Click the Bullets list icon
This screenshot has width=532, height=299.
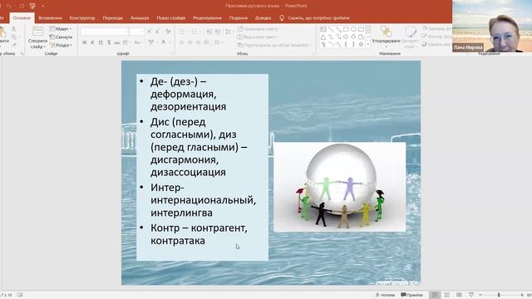coord(183,32)
